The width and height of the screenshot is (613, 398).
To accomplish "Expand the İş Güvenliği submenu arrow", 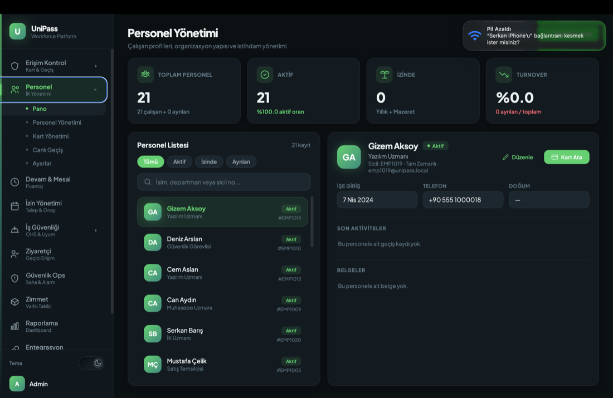I will [96, 230].
